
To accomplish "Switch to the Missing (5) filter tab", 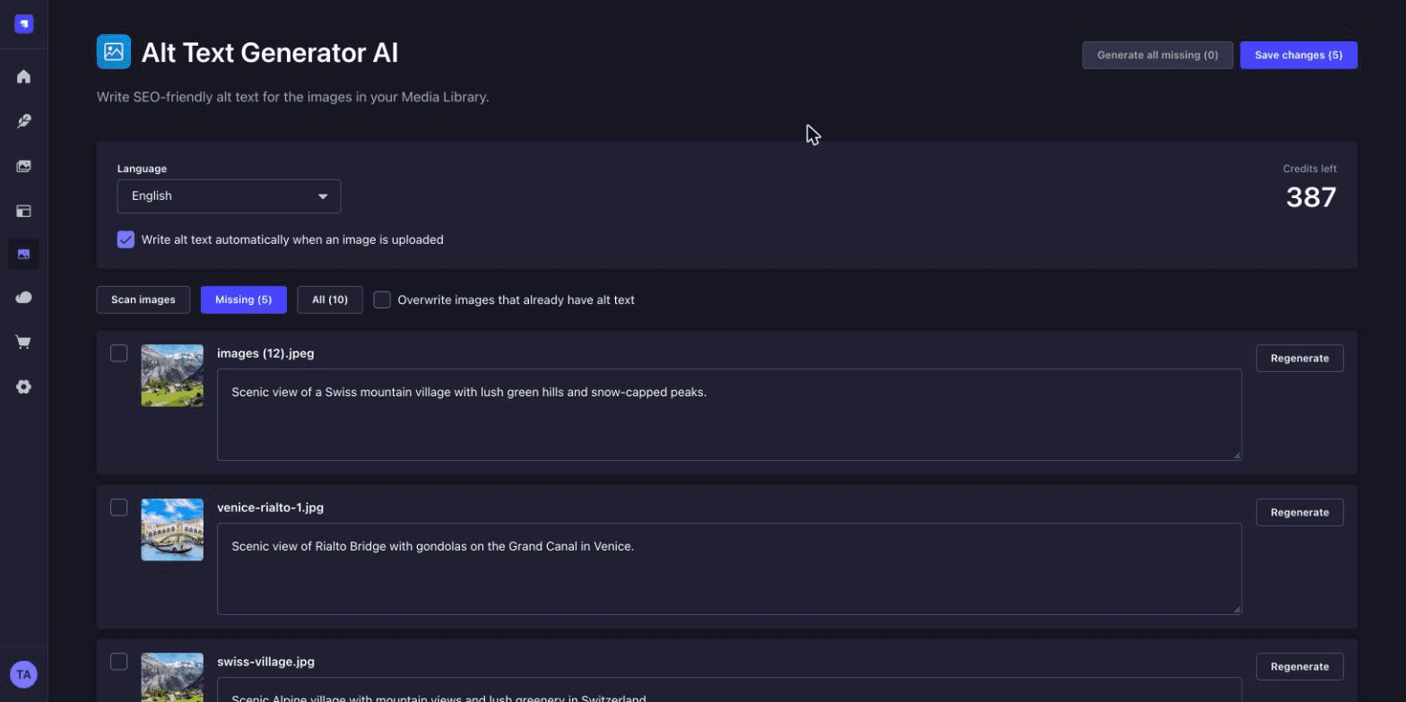I will point(244,299).
